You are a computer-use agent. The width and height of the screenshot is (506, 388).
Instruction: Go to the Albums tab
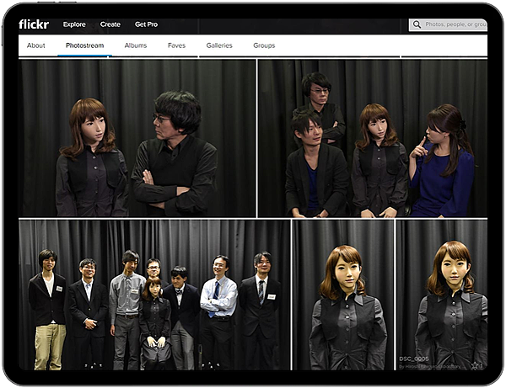coord(135,45)
